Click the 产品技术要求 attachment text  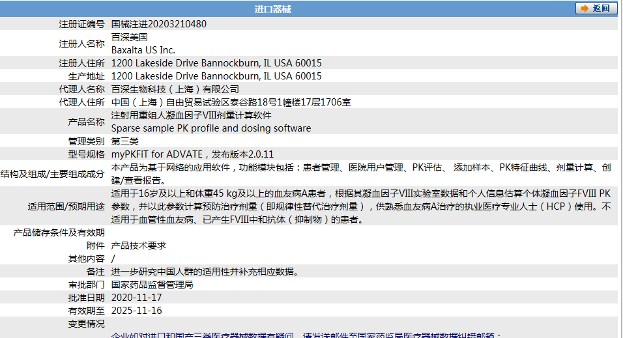139,246
